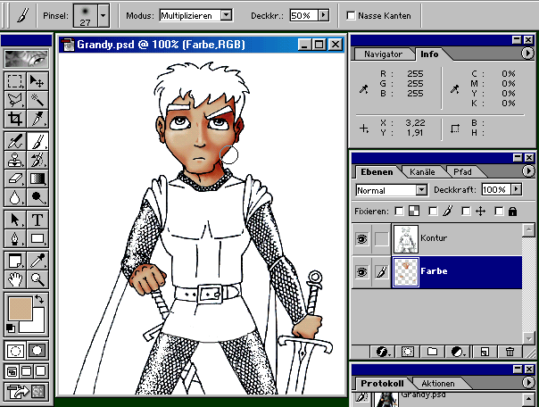Enable lock position checkbox
This screenshot has height=407, width=539.
(466, 211)
